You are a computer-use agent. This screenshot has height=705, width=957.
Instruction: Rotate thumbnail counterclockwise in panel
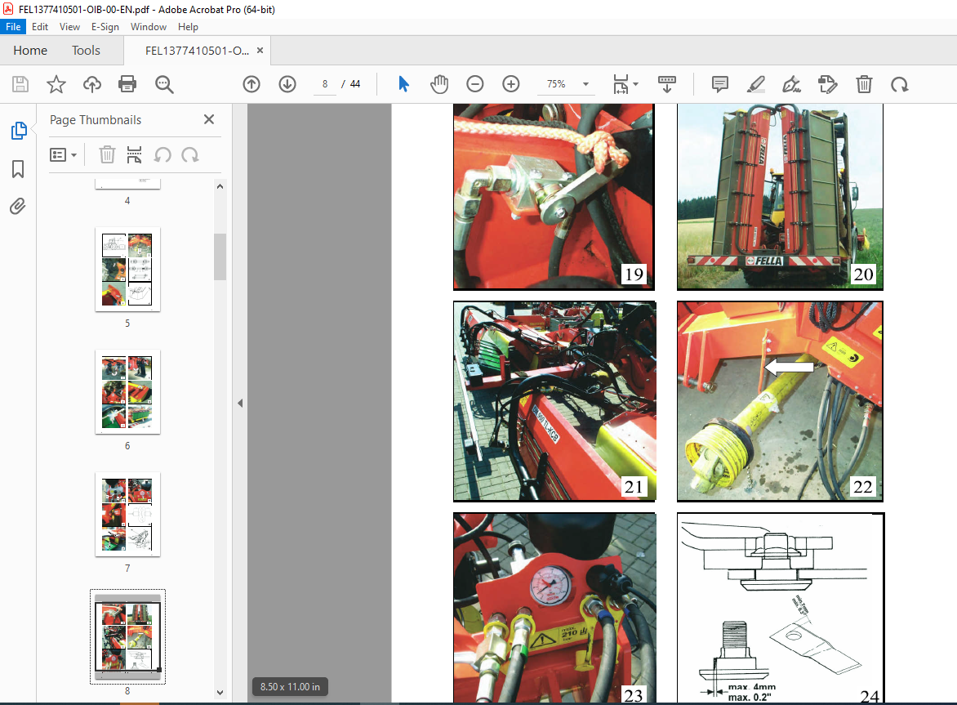pos(162,154)
